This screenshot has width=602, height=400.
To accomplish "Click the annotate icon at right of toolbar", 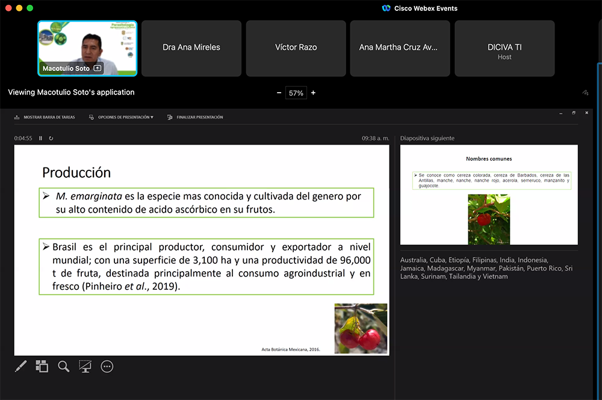I will [585, 93].
